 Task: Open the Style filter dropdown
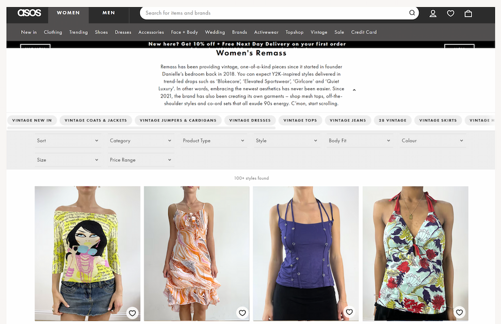click(x=286, y=141)
